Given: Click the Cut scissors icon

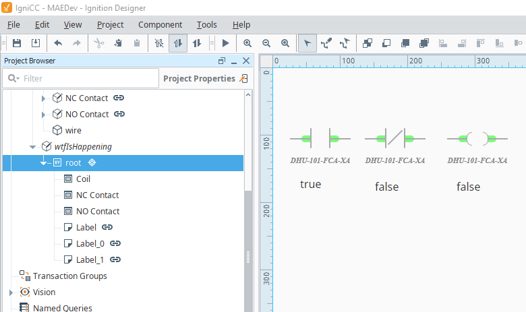Looking at the screenshot, I should (99, 43).
